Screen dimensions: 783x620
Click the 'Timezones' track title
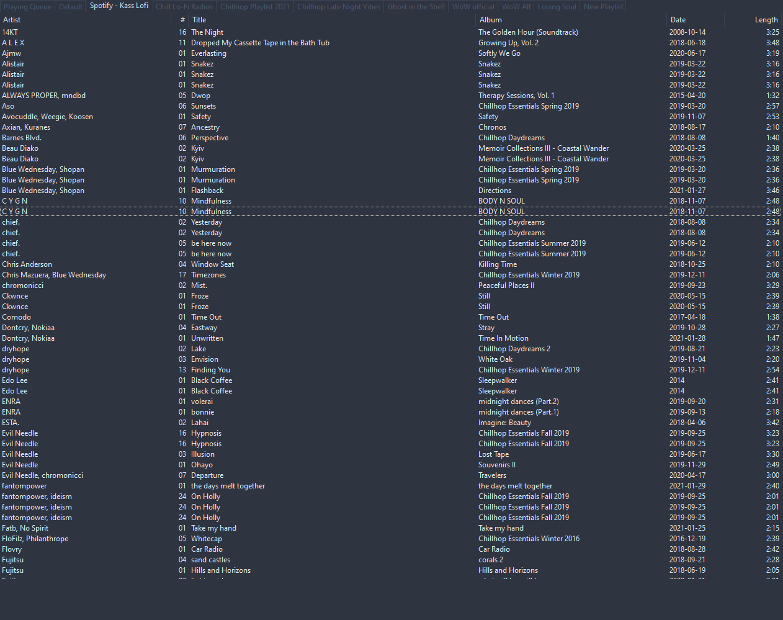(x=208, y=275)
